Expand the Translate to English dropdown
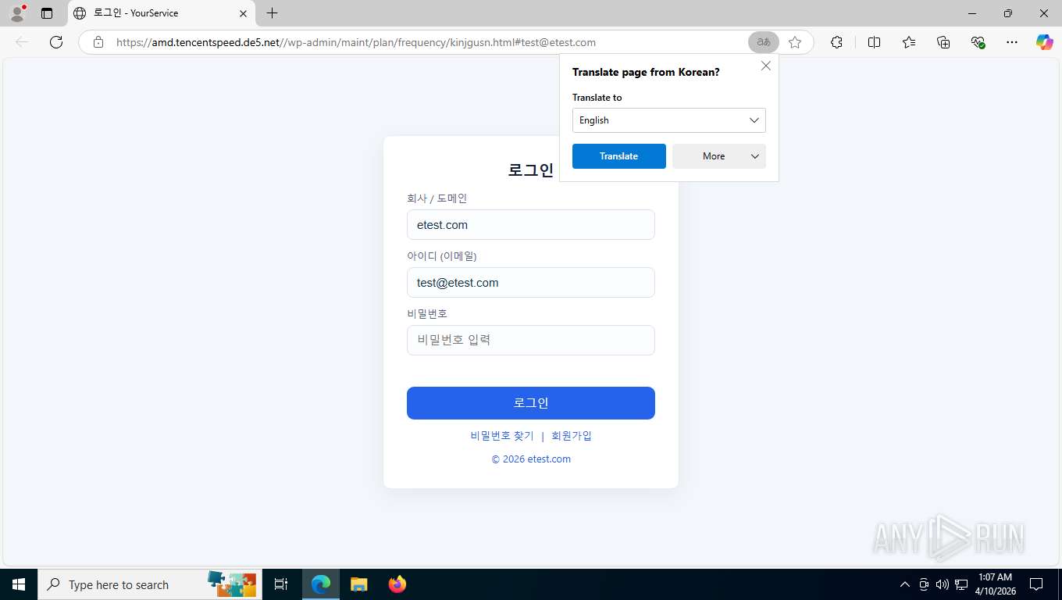 click(669, 120)
